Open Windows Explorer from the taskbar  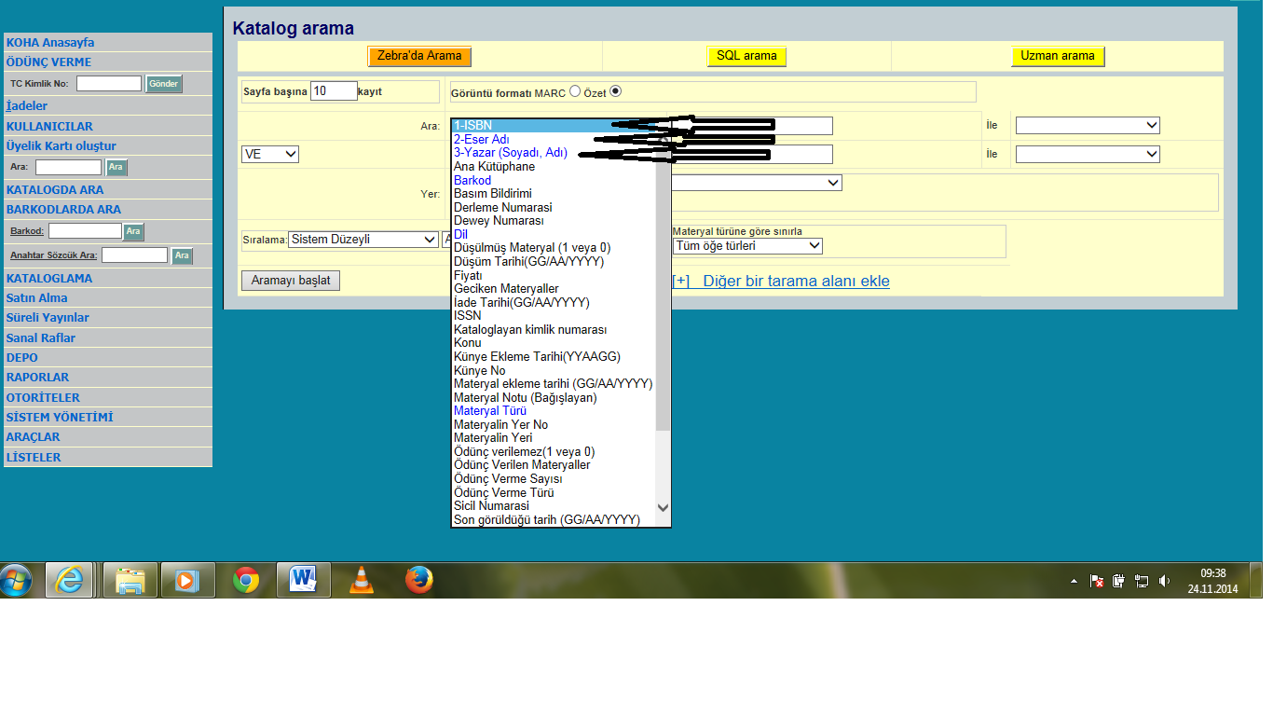(x=130, y=580)
